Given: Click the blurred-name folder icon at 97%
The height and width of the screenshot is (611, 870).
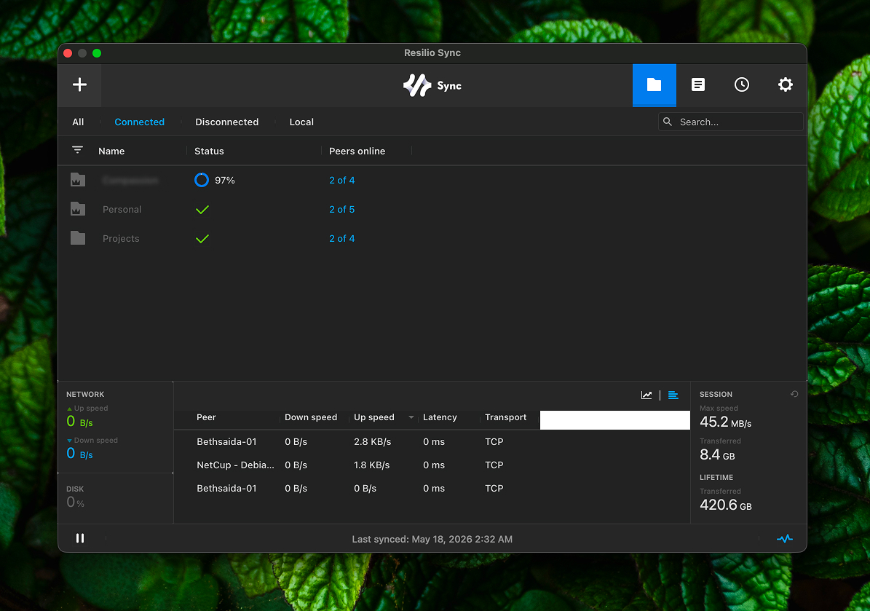Looking at the screenshot, I should coord(78,179).
